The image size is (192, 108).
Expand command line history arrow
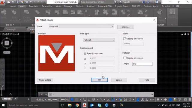(152, 94)
